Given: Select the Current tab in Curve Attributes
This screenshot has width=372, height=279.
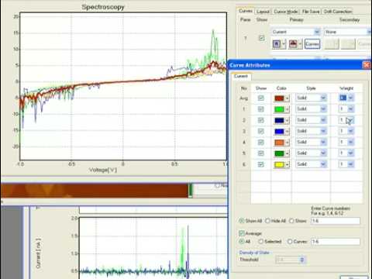Looking at the screenshot, I should (x=241, y=76).
